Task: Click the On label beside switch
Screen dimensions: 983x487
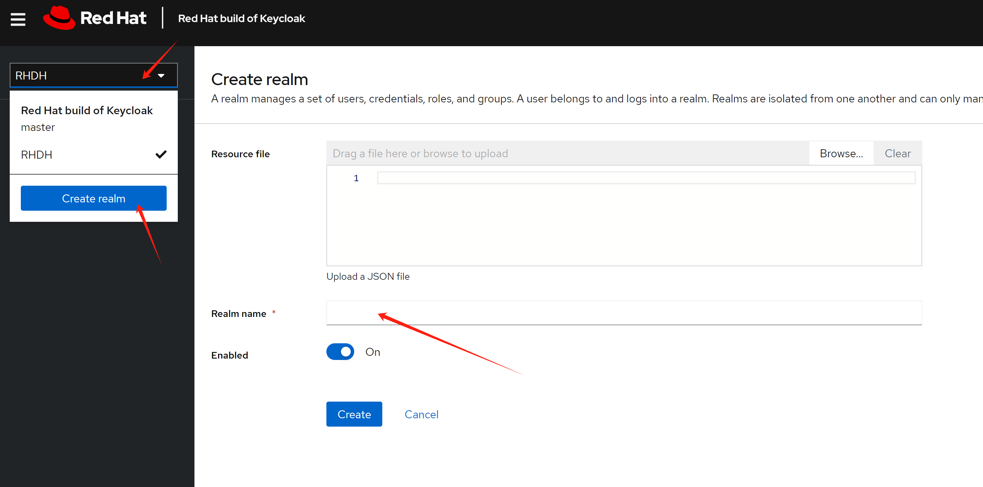Action: click(x=373, y=352)
